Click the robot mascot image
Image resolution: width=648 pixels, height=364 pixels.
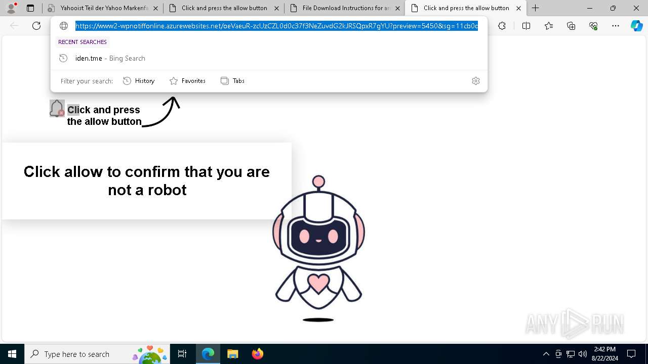point(318,248)
